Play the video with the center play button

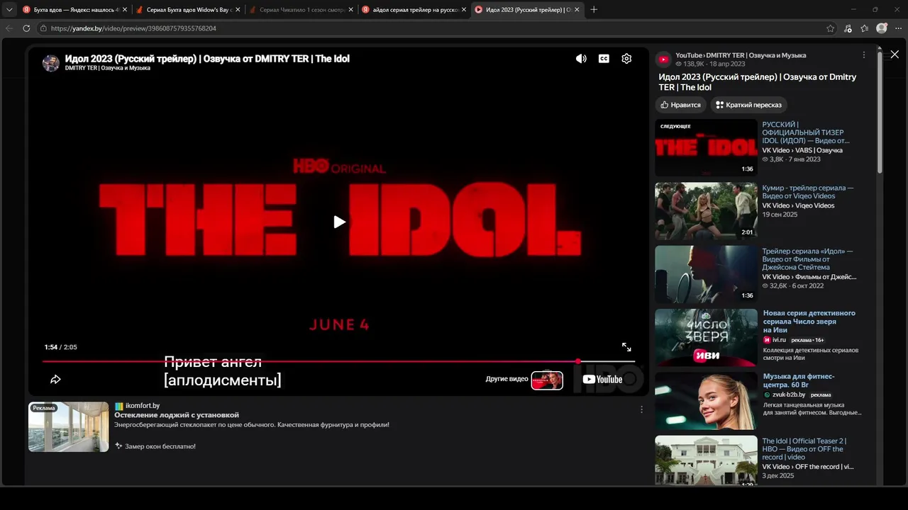tap(339, 222)
